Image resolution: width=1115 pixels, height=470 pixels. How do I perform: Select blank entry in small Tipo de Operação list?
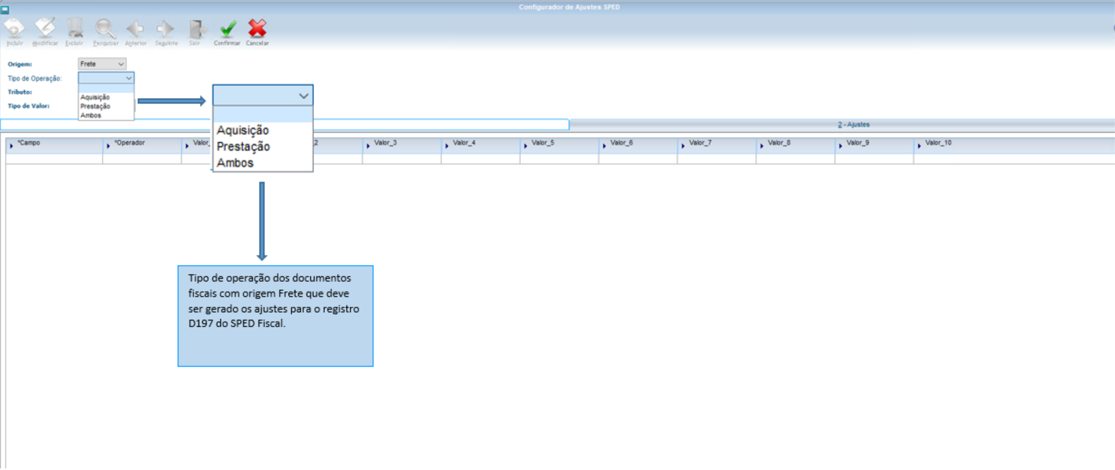tap(106, 88)
